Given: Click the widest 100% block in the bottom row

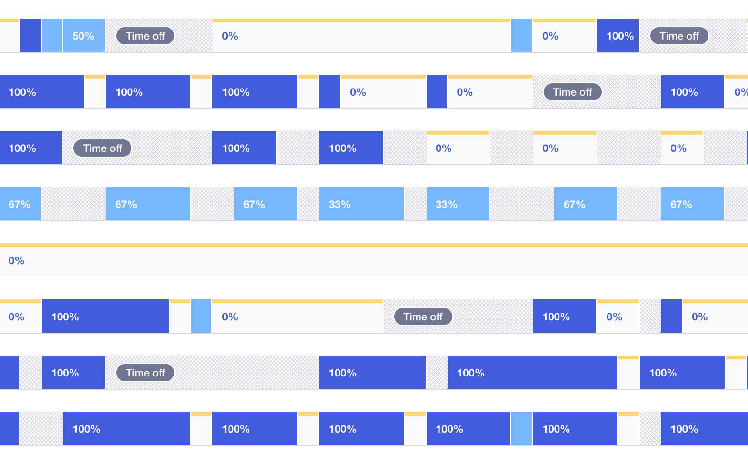Looking at the screenshot, I should [126, 429].
